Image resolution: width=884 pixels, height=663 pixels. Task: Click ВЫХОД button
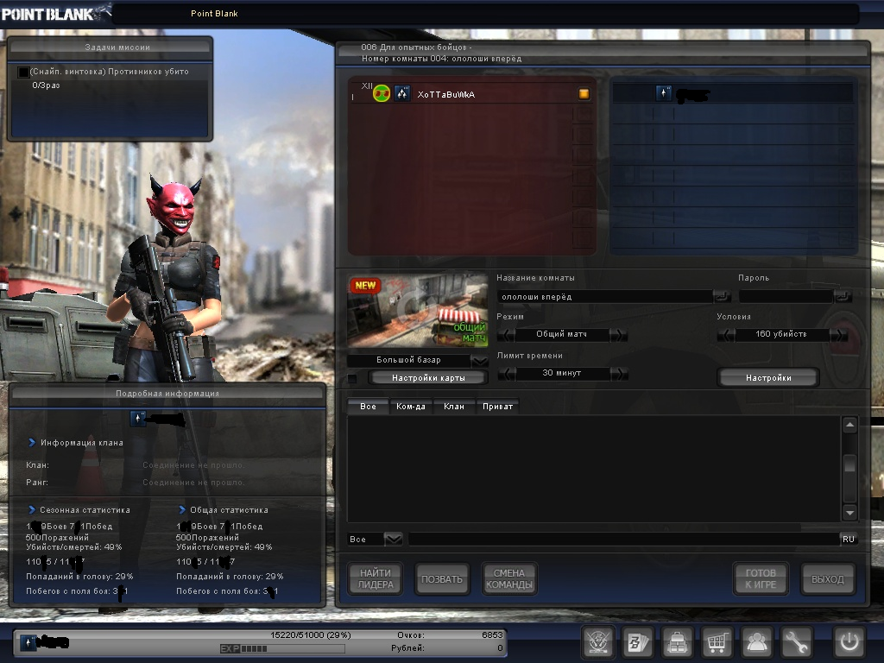[828, 579]
